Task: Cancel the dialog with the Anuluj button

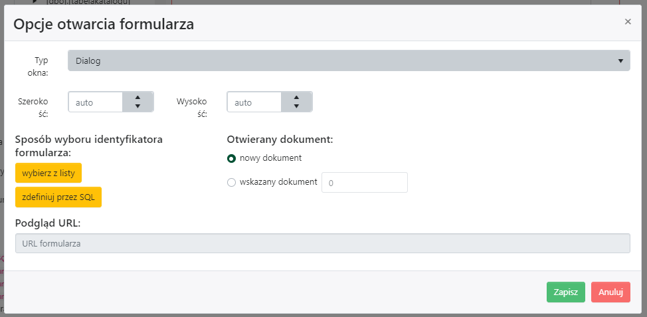Action: [610, 292]
